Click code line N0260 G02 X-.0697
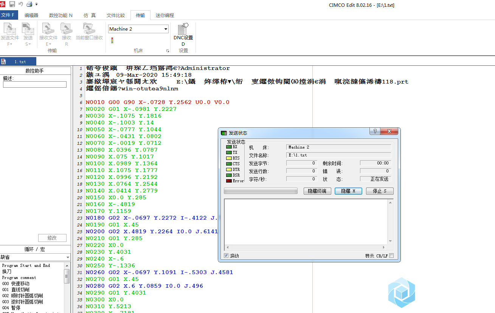The width and height of the screenshot is (495, 313). (159, 272)
